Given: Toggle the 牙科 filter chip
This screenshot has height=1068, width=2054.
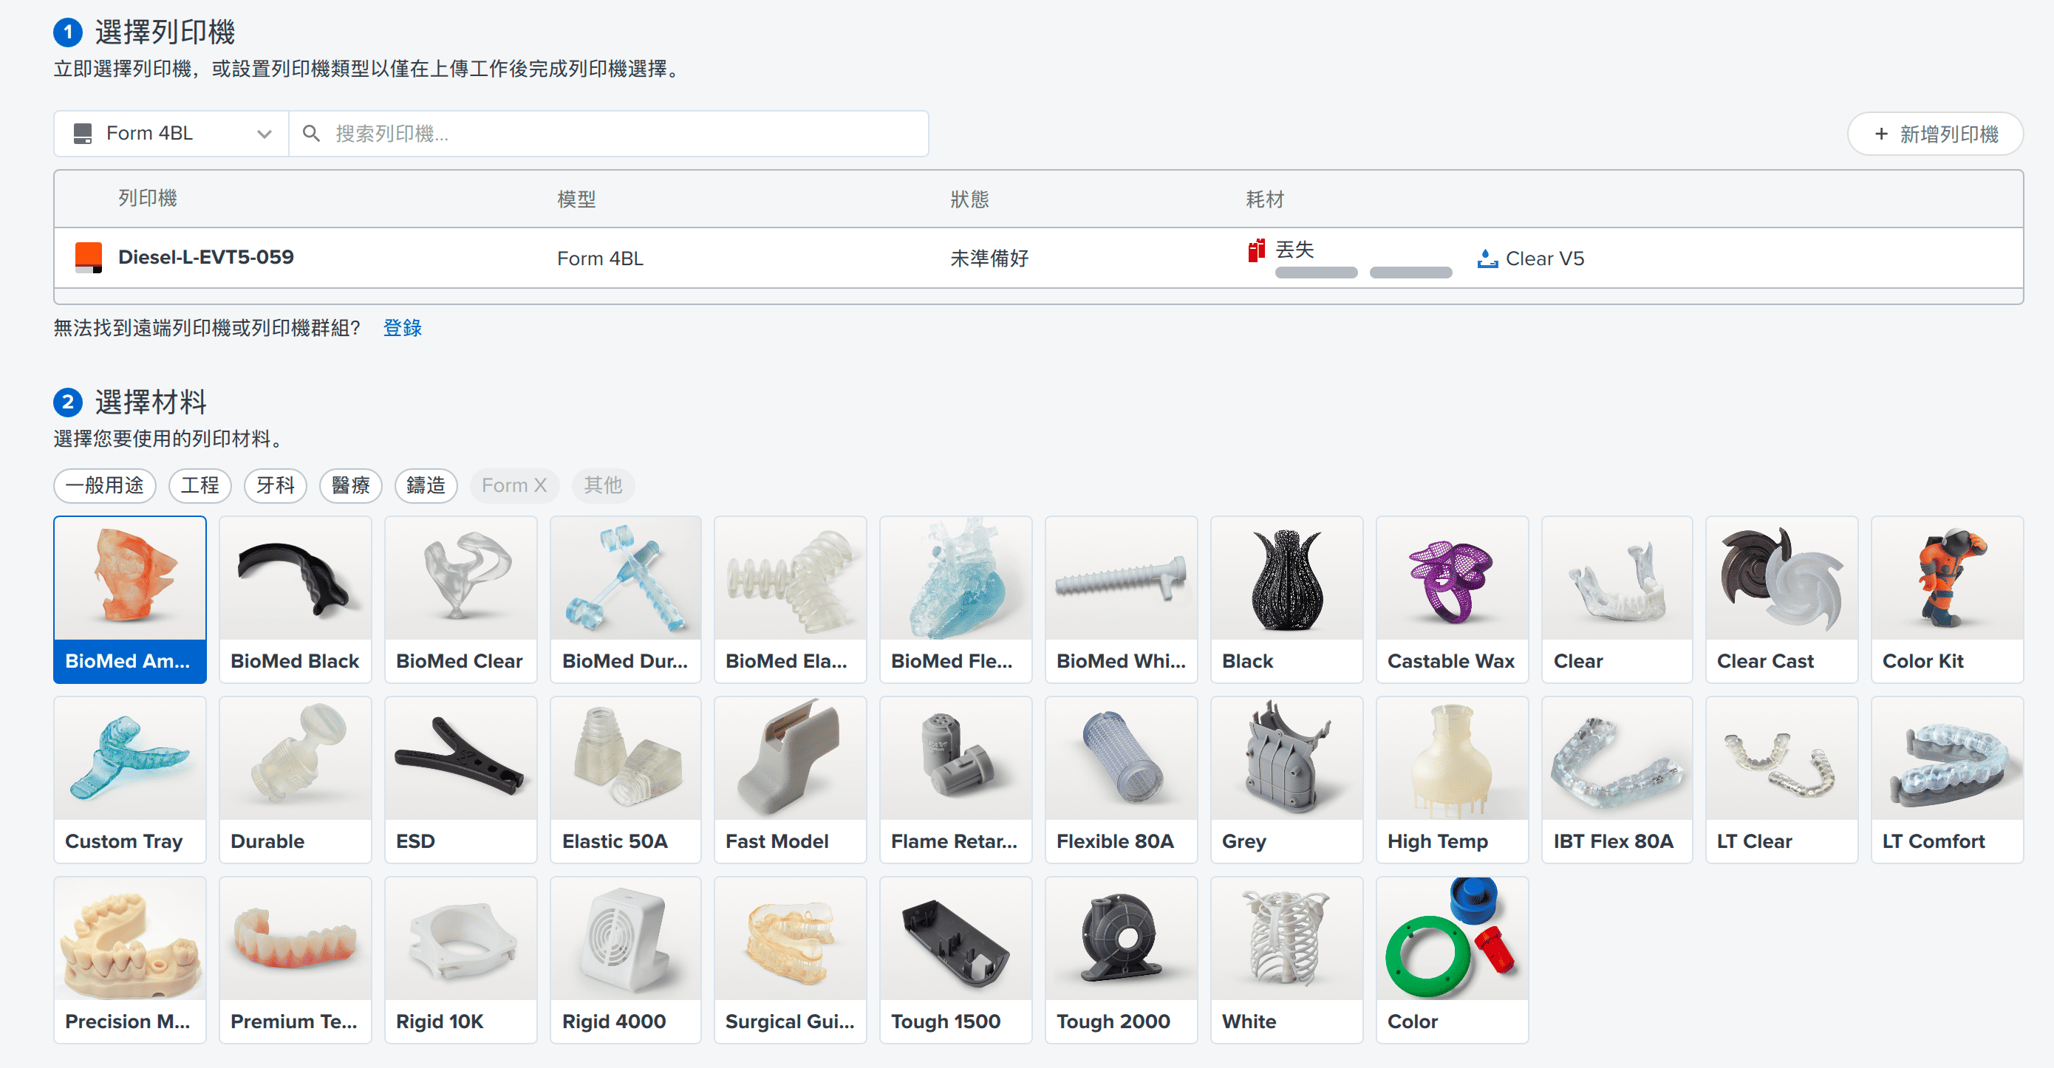Looking at the screenshot, I should coord(275,485).
